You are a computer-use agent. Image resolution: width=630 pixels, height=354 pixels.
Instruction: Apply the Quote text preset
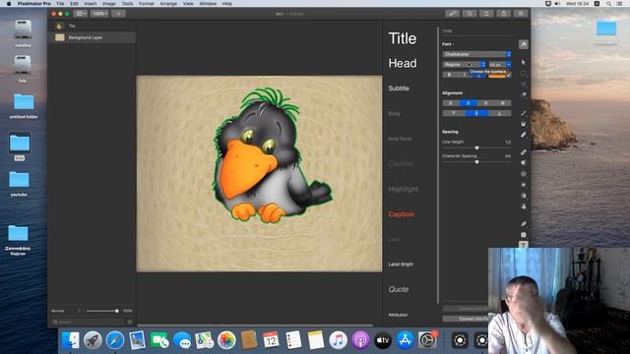click(398, 289)
